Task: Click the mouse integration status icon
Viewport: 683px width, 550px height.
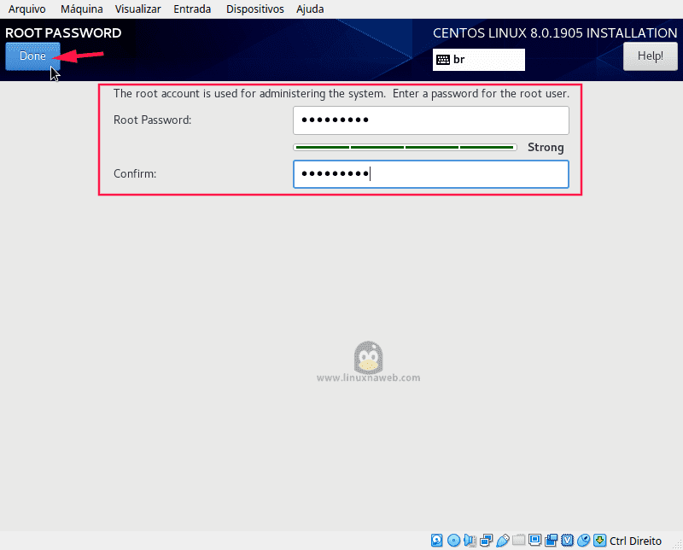Action: (x=583, y=541)
